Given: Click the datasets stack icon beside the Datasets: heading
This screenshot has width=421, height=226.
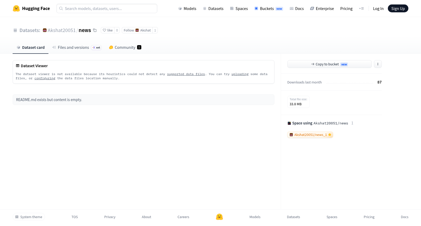Looking at the screenshot, I should (15, 30).
